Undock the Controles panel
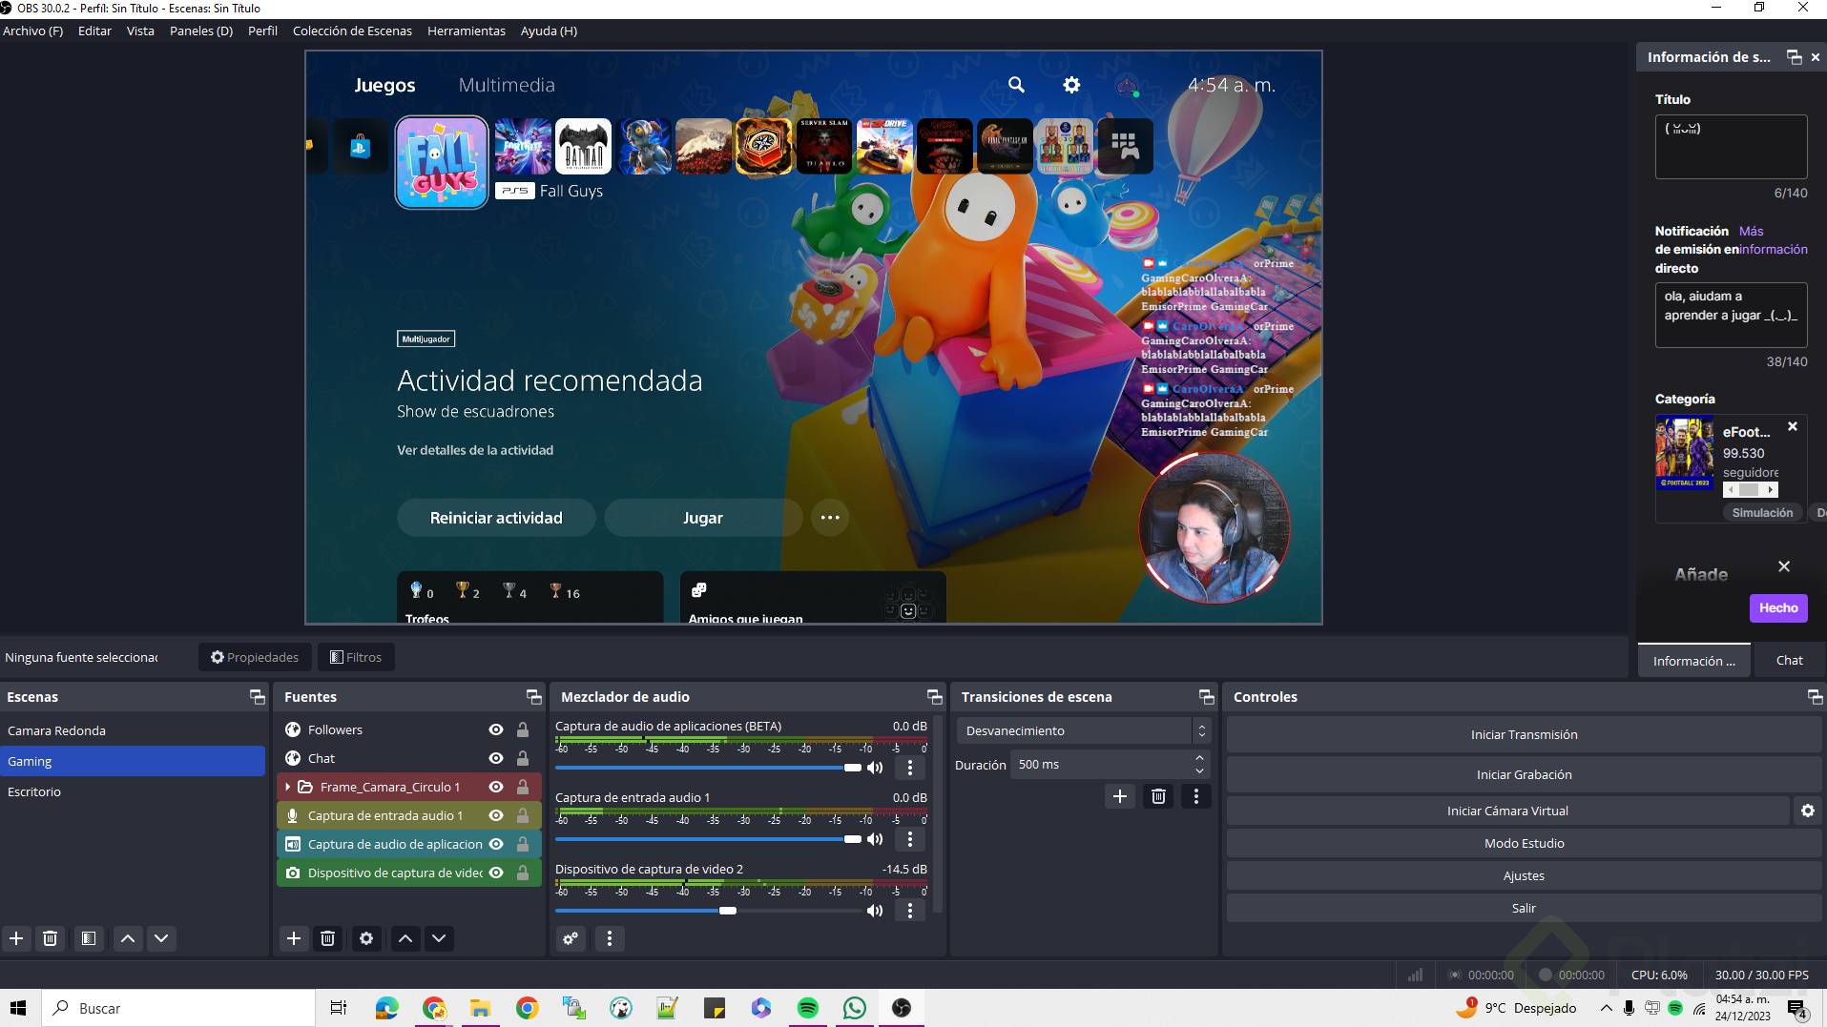This screenshot has height=1027, width=1827. click(x=1815, y=697)
